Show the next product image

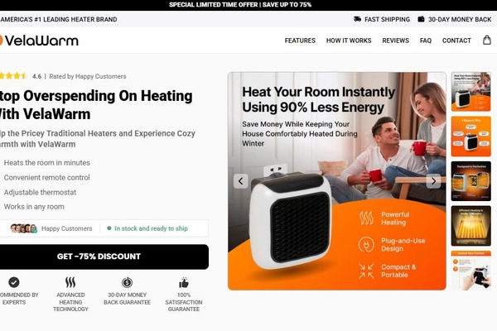coord(433,181)
